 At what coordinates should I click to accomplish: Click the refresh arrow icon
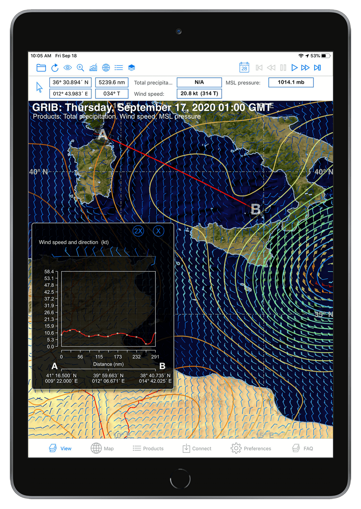tap(55, 68)
